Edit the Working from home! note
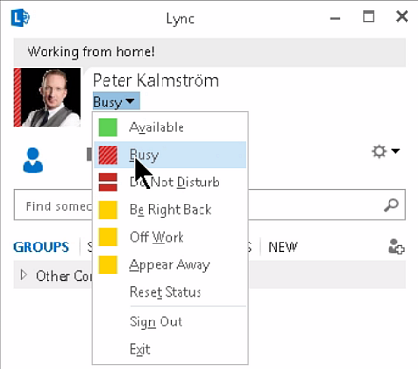Image resolution: width=418 pixels, height=369 pixels. click(210, 52)
